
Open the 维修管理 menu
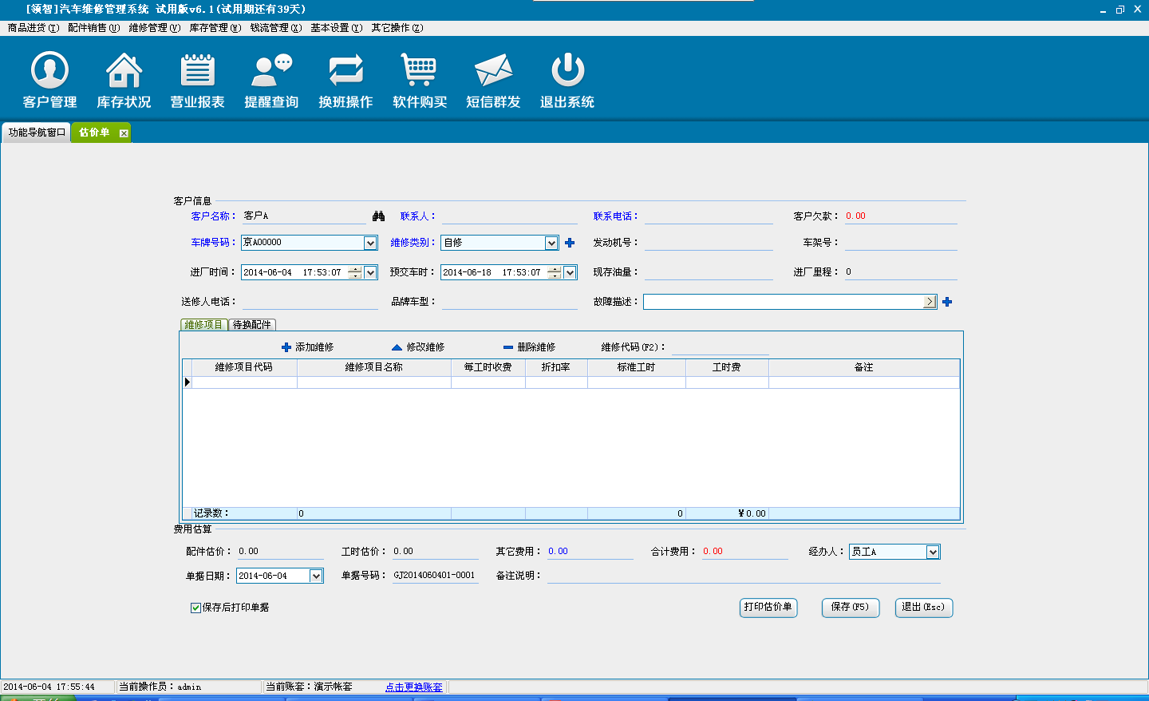coord(154,28)
